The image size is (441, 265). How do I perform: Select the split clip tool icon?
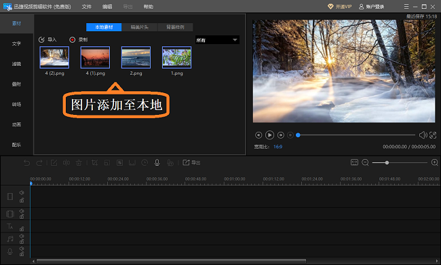coord(66,163)
